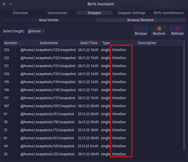Screen dimensions: 188x162
Task: Sort by Subvolume column header
Action: coord(49,43)
